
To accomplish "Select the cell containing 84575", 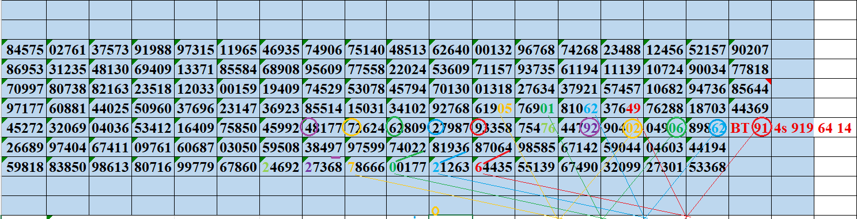I will click(25, 50).
